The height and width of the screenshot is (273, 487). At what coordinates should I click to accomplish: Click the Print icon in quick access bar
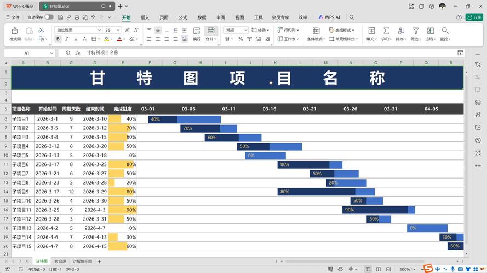coord(77,17)
